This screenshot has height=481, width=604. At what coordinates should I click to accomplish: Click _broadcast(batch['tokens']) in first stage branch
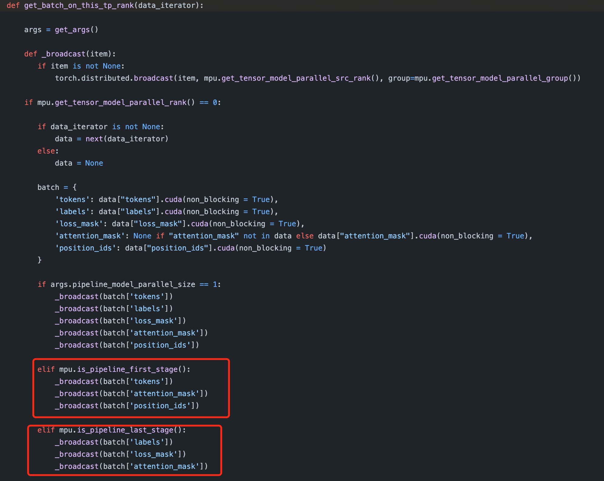pos(114,382)
